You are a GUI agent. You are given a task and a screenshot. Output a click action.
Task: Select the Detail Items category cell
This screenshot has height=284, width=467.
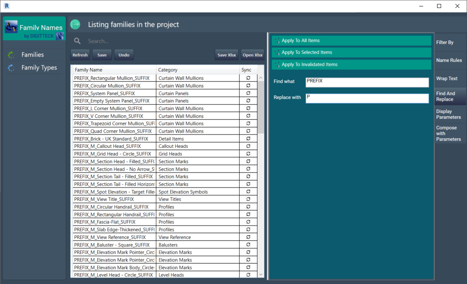tap(198, 139)
